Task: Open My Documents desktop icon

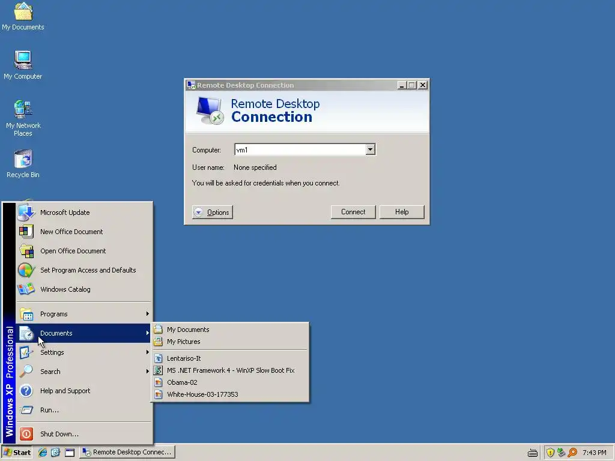Action: click(23, 16)
